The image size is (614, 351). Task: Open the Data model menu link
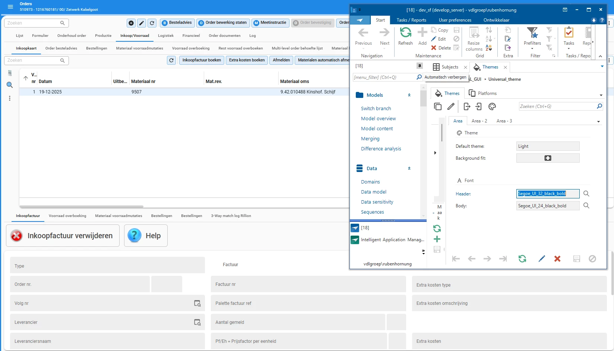point(373,192)
